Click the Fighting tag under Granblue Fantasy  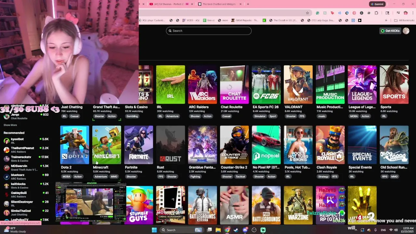[x=195, y=176]
